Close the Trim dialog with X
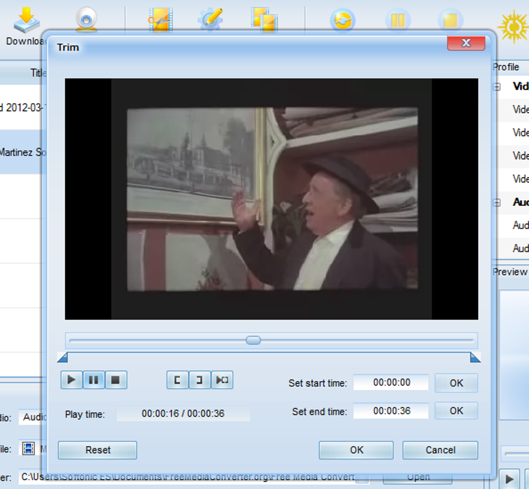The image size is (529, 489). (466, 43)
